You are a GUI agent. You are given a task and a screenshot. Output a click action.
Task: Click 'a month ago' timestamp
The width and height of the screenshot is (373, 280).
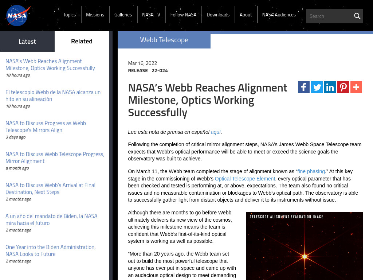click(x=17, y=168)
